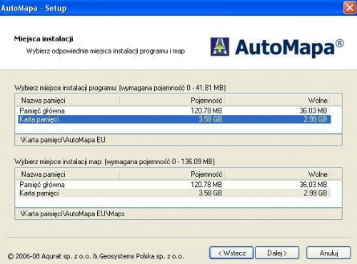Sort map list by Nazwa pamięci header
This screenshot has width=357, height=264.
(68, 174)
